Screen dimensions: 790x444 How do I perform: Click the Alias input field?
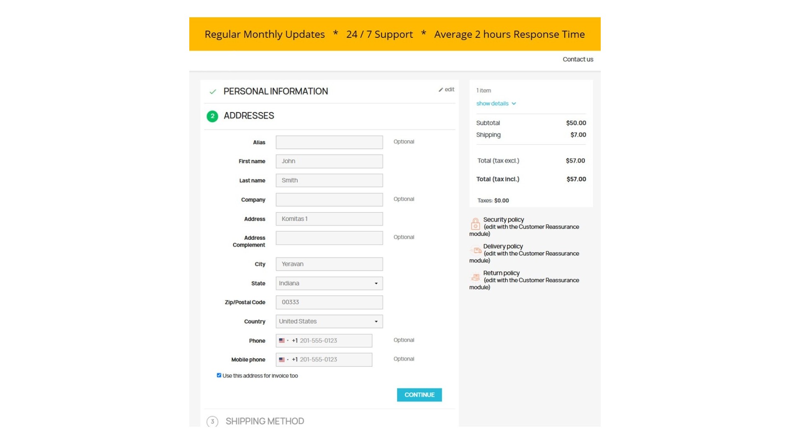click(329, 142)
